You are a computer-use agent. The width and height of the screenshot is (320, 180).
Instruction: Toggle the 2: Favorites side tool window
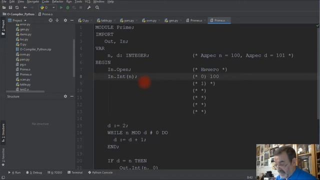[x=3, y=157]
